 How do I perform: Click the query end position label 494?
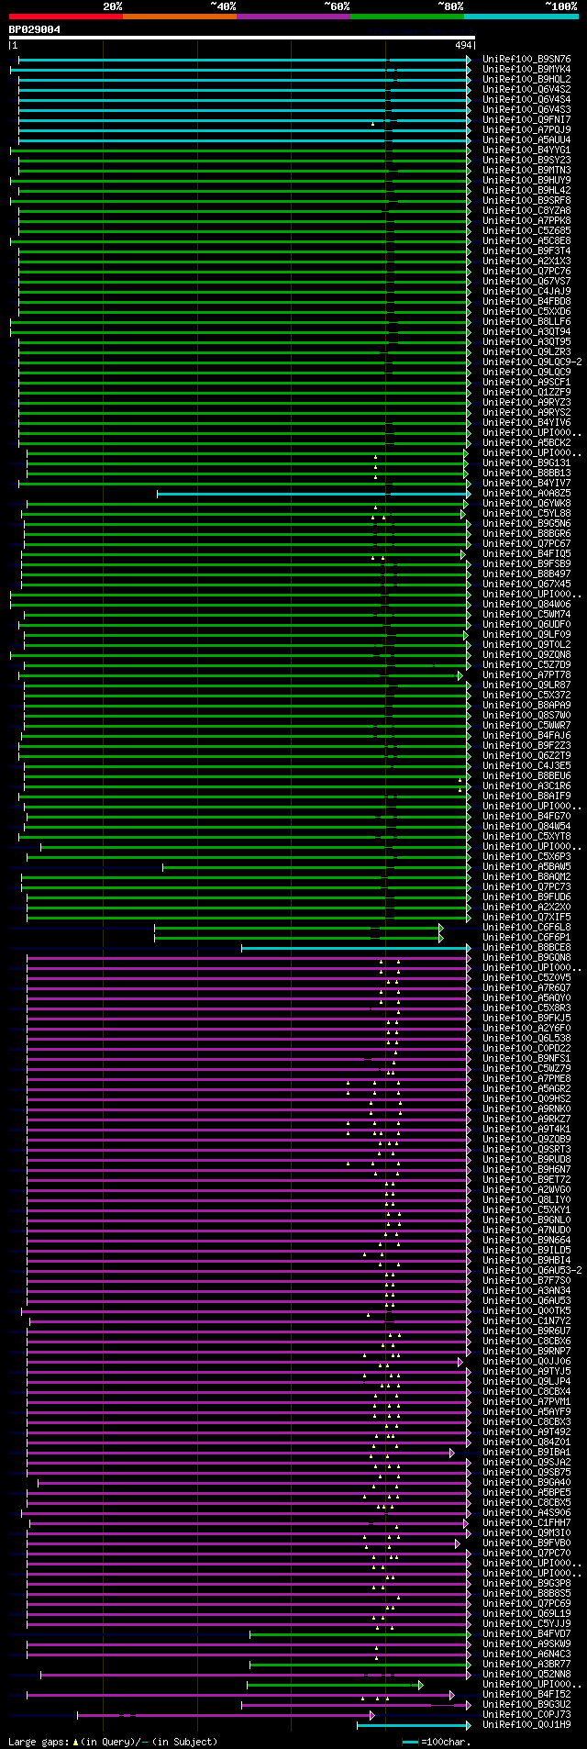(x=463, y=45)
